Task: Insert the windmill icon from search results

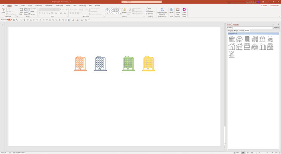Action: [232, 54]
